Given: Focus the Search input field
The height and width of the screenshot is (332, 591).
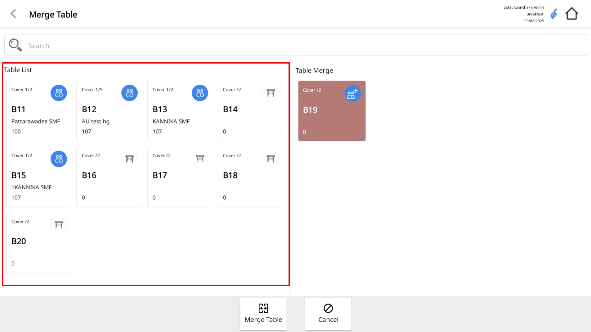Looking at the screenshot, I should pyautogui.click(x=298, y=46).
